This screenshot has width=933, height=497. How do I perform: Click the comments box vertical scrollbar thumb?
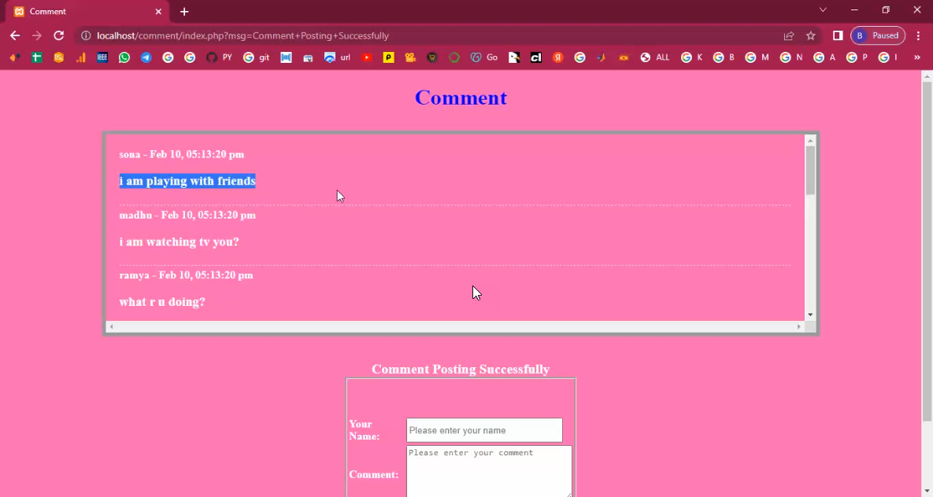tap(810, 170)
